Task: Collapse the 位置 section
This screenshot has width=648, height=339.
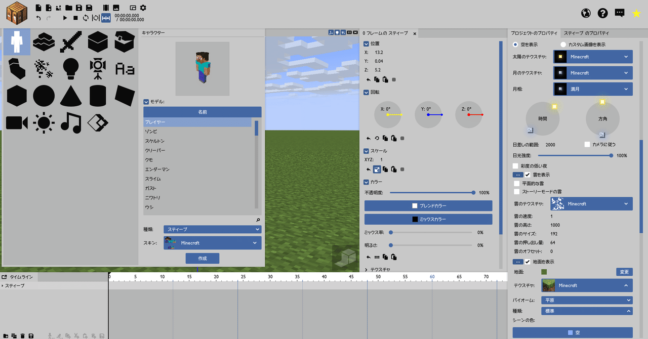Action: point(367,44)
